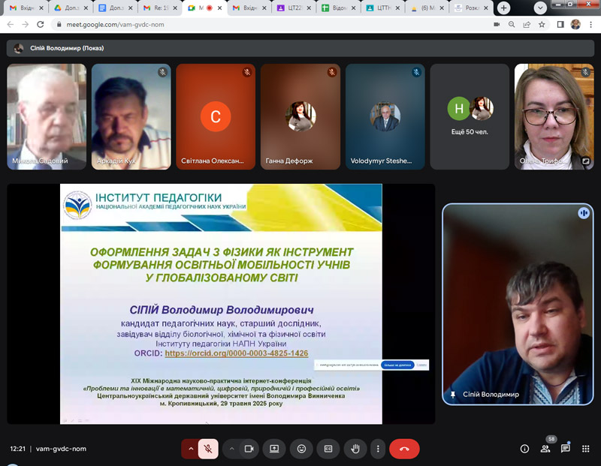Unmute the microphone in the call toolbar

[x=210, y=449]
